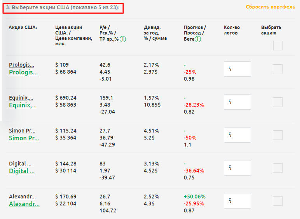Image resolution: width=300 pixels, height=219 pixels.
Task: Focus the Equinix lot quantity field
Action: click(x=237, y=102)
